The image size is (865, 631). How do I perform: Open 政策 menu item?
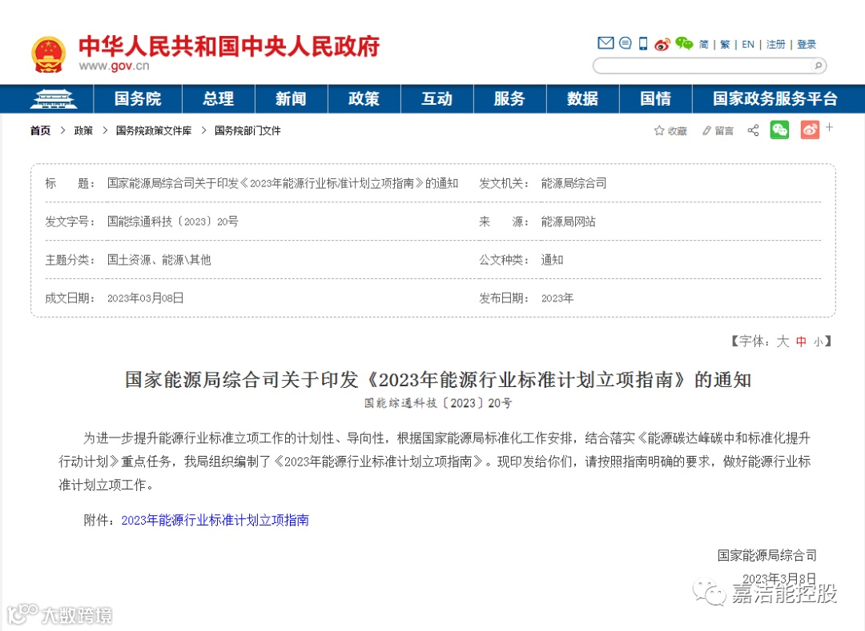tap(364, 99)
